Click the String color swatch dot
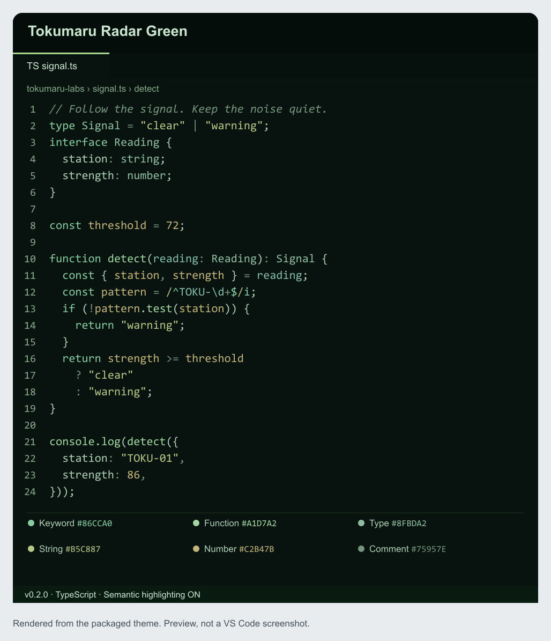The image size is (551, 641). pyautogui.click(x=31, y=549)
